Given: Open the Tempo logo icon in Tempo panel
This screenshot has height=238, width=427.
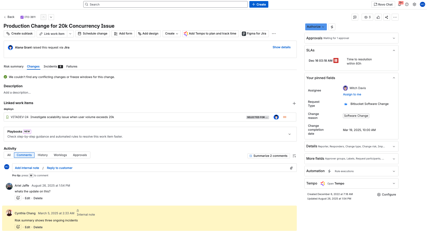Looking at the screenshot, I should click(322, 183).
